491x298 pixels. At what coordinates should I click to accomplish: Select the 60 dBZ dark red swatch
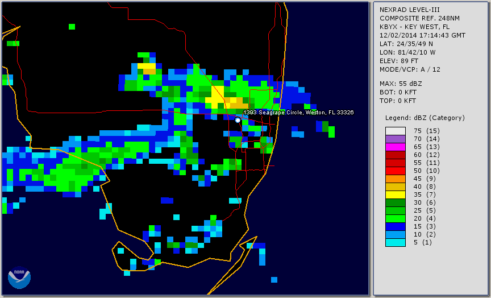tap(395, 155)
